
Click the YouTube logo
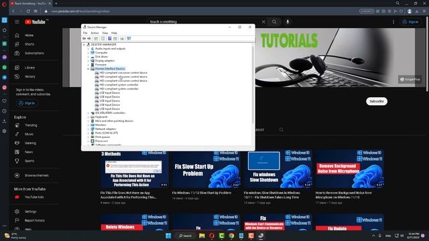[35, 22]
